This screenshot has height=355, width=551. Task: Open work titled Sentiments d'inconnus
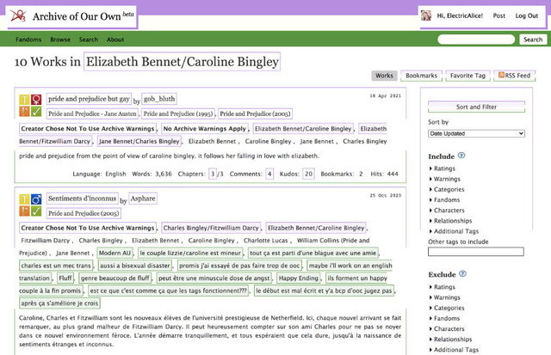pyautogui.click(x=83, y=199)
